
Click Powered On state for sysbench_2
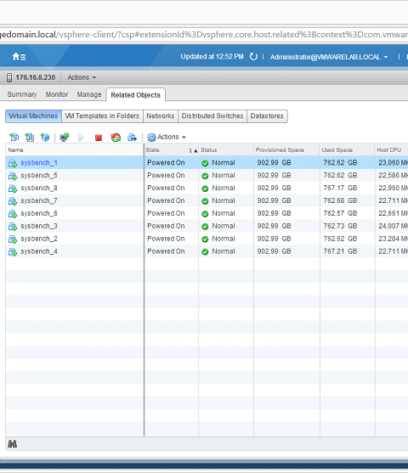pyautogui.click(x=166, y=239)
